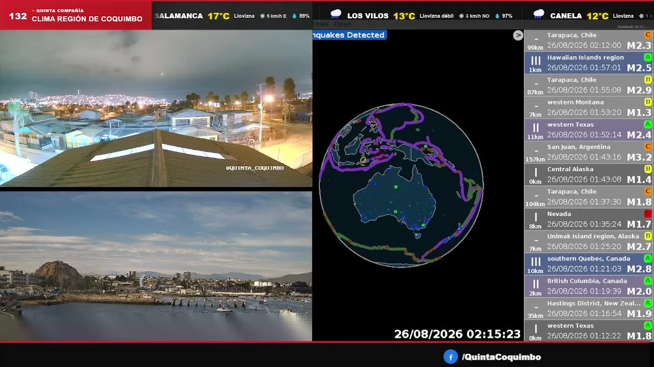Click the intensity III icon on Hawaiian Islands row
This screenshot has height=367, width=654.
pos(535,61)
